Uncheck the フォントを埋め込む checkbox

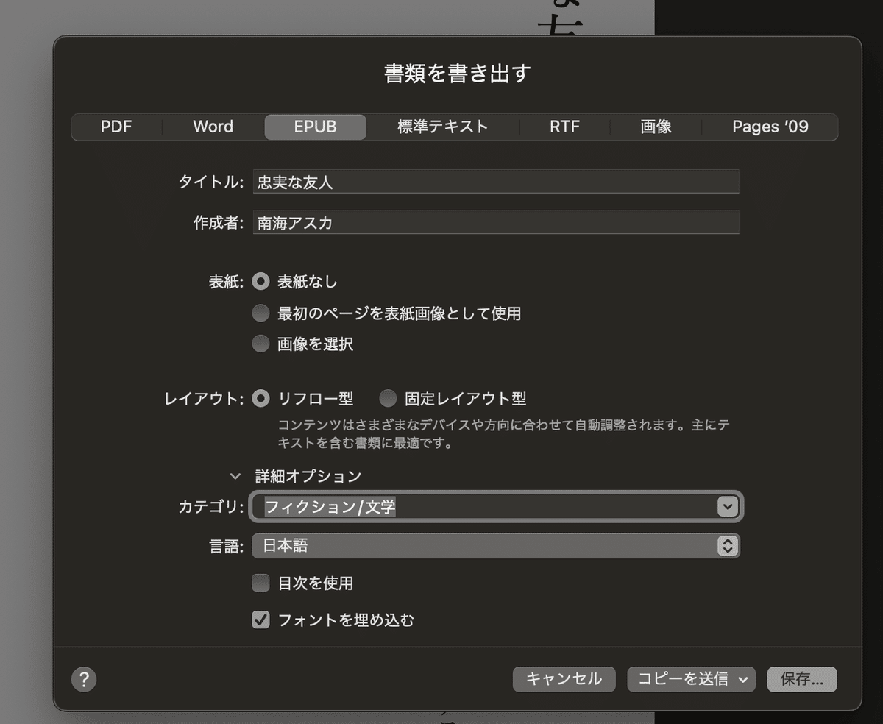click(260, 620)
